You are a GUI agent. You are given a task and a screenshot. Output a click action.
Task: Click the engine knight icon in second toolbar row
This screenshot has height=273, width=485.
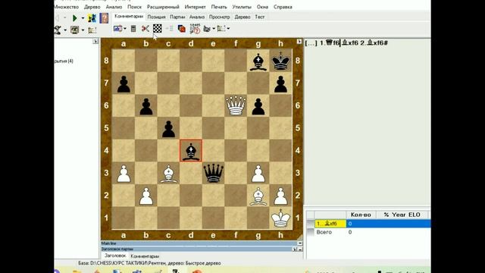(58, 30)
